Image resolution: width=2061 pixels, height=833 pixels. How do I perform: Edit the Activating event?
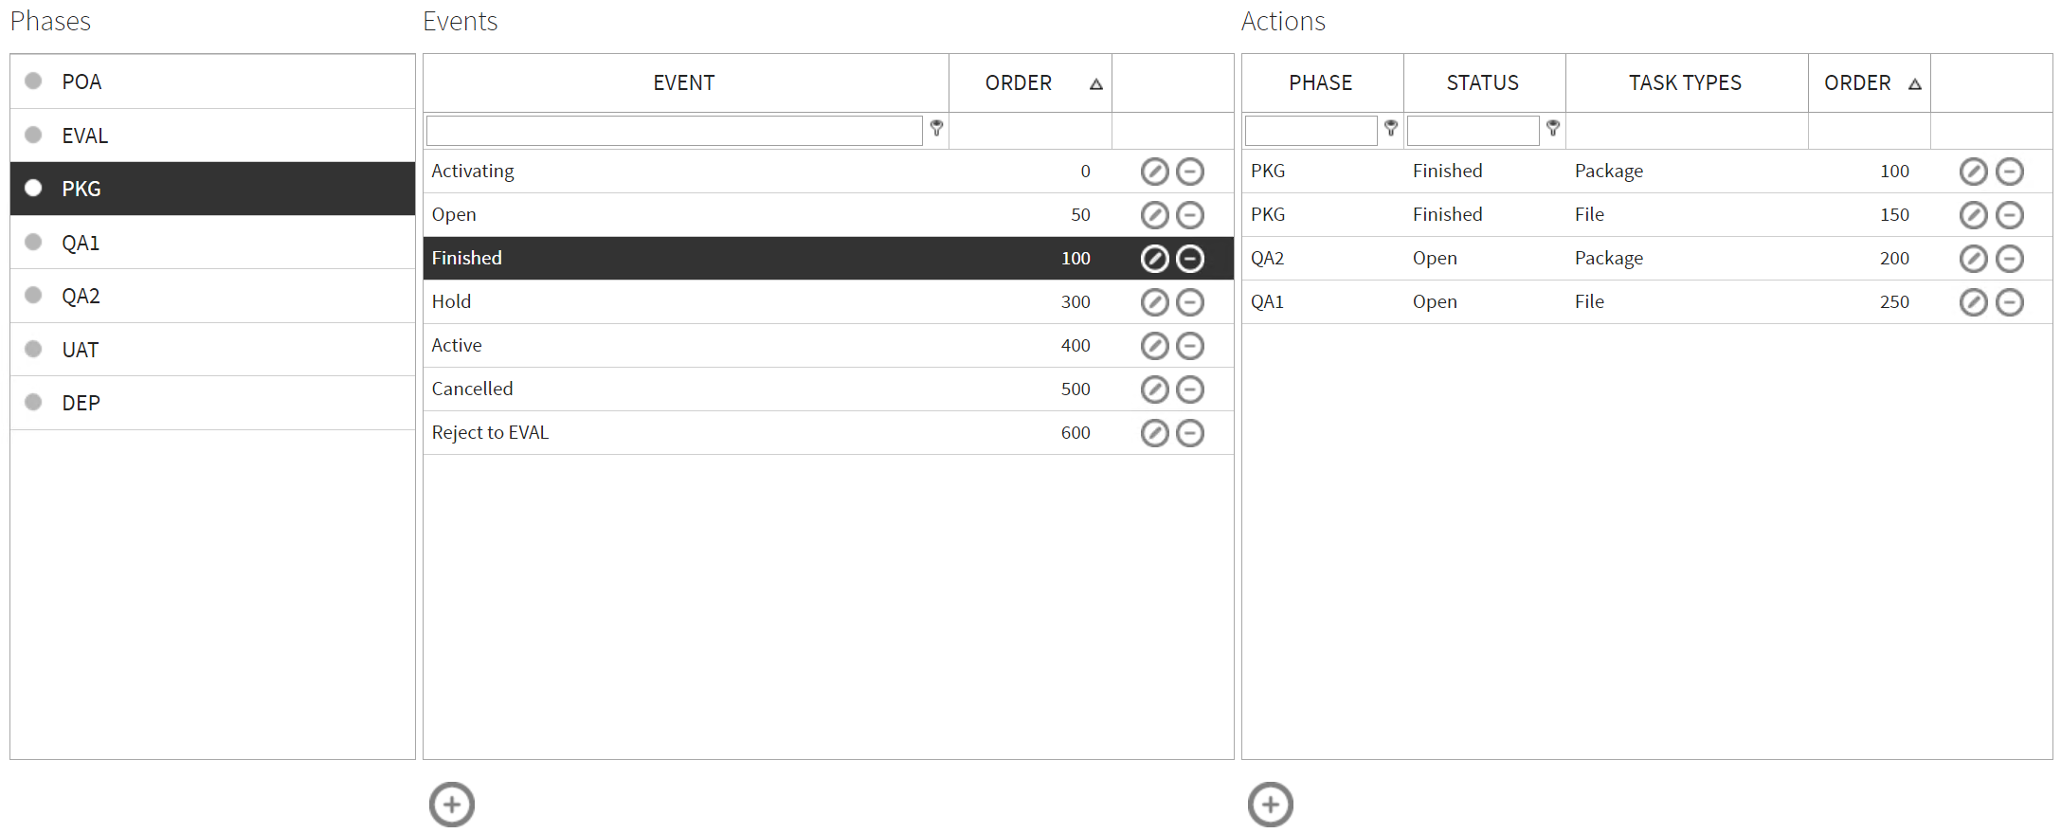[1154, 172]
